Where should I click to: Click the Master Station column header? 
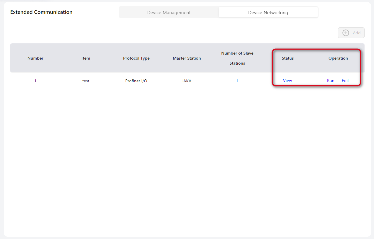(187, 58)
